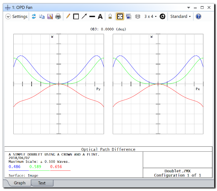Select the rectangle drawing tool
The image size is (217, 191).
[76, 16]
